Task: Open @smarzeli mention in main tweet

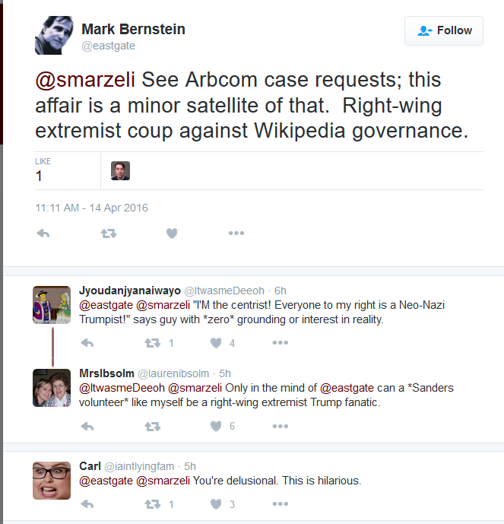Action: pos(85,80)
